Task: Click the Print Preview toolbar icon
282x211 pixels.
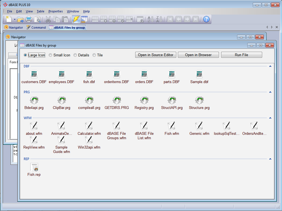Action: (37, 19)
